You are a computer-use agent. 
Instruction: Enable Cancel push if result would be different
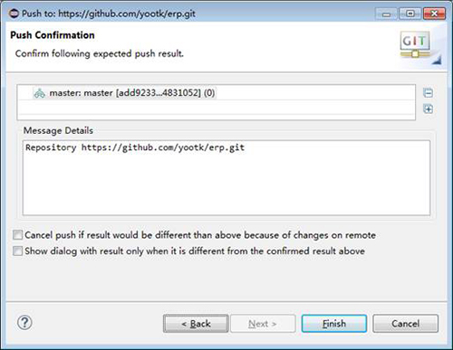(18, 235)
